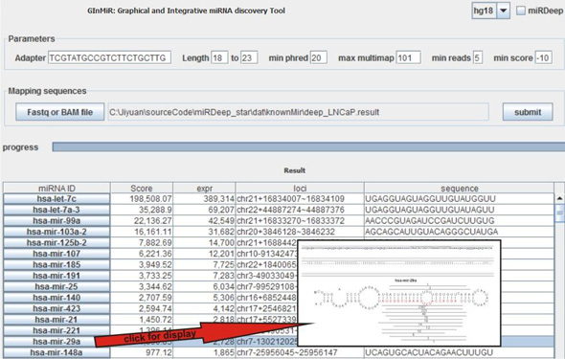Click the file path text field
Image resolution: width=565 pixels, height=359 pixels.
coord(299,112)
